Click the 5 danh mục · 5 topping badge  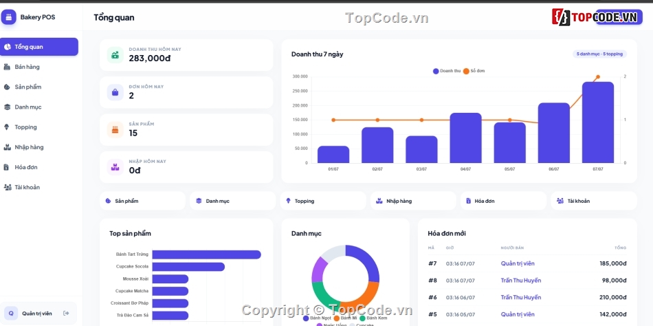coord(599,54)
